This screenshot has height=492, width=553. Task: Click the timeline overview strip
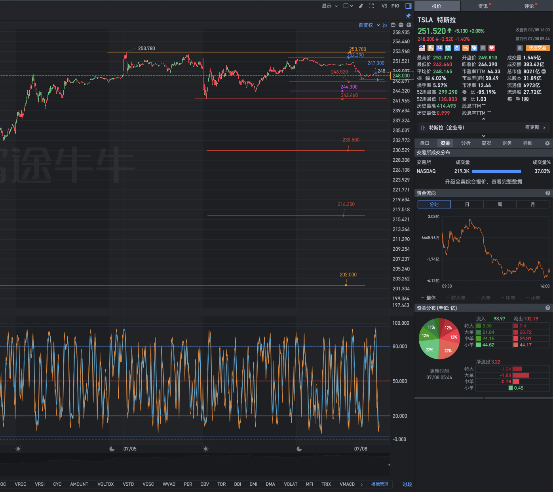(195, 465)
